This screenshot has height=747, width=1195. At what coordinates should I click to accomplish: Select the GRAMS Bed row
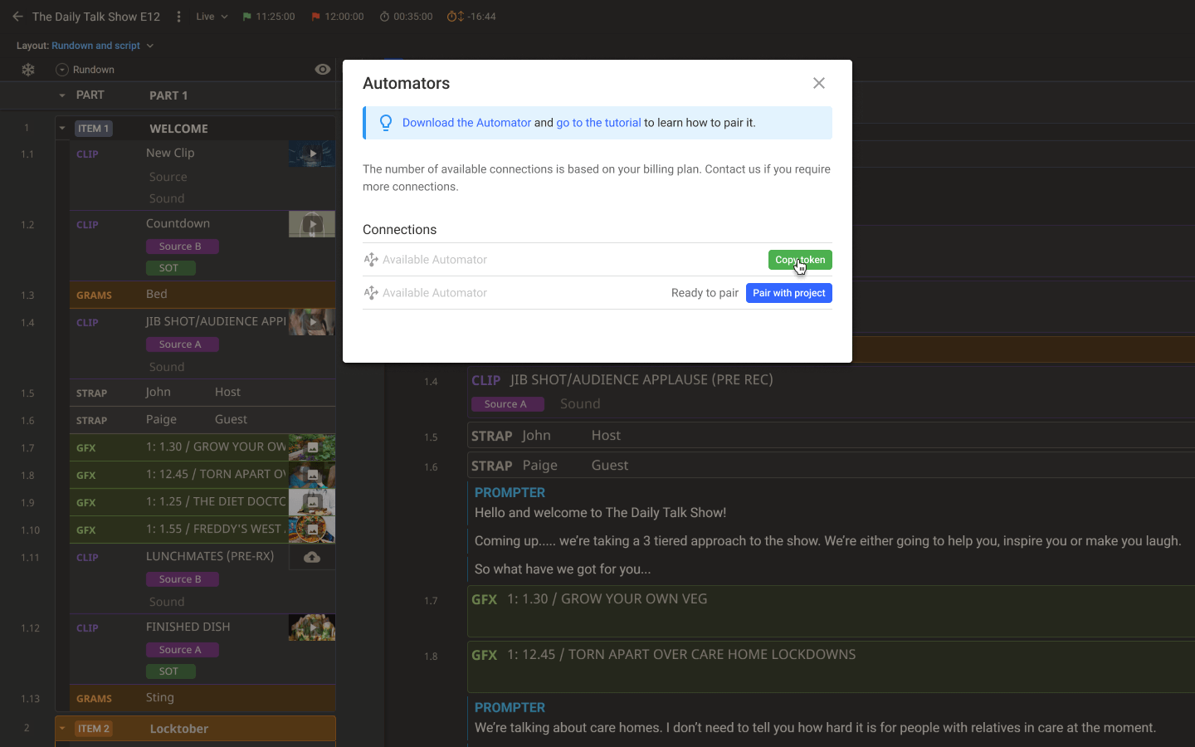click(202, 295)
